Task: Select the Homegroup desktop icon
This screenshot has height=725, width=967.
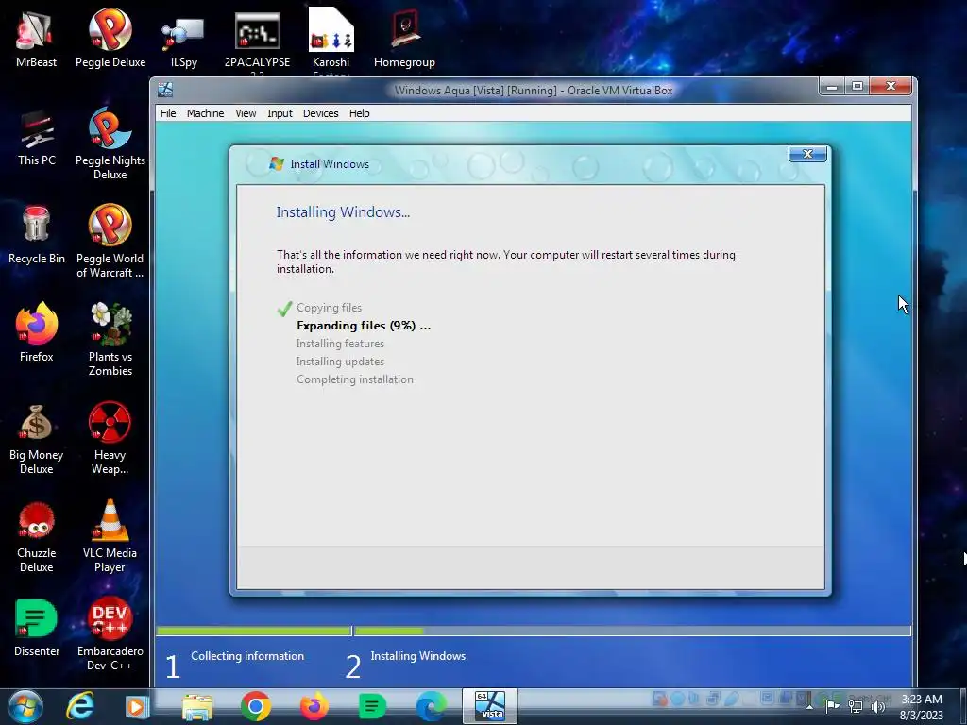Action: [404, 38]
